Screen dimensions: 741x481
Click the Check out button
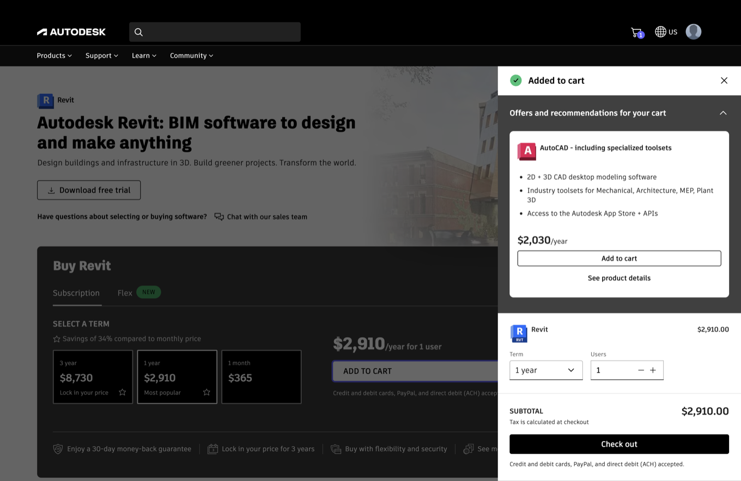coord(619,444)
